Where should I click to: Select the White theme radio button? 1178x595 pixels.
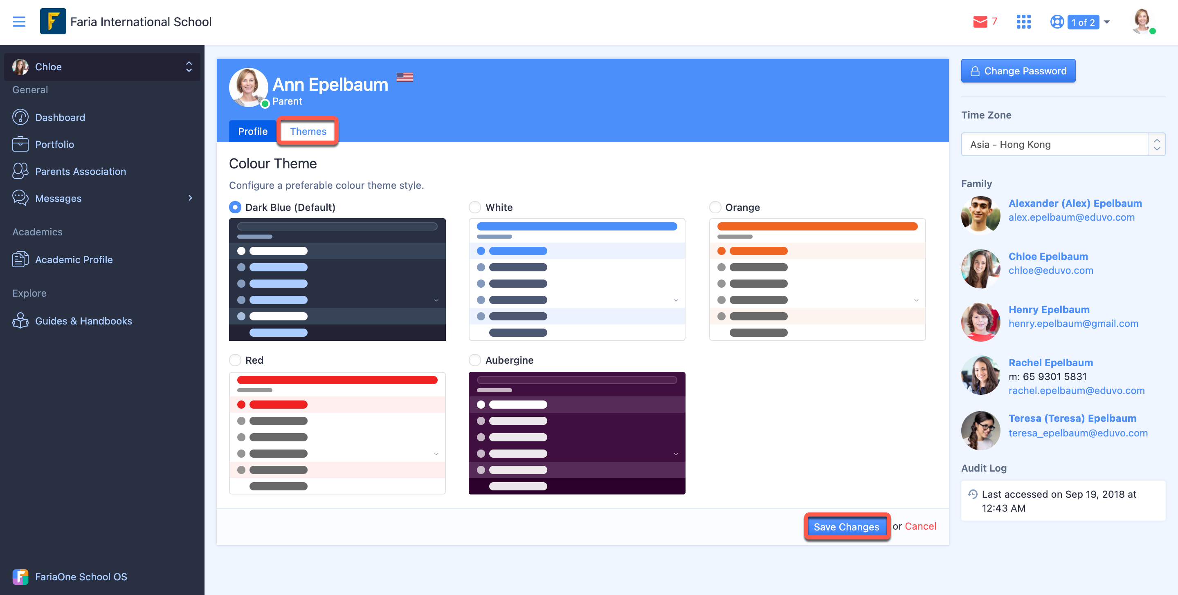click(x=474, y=207)
